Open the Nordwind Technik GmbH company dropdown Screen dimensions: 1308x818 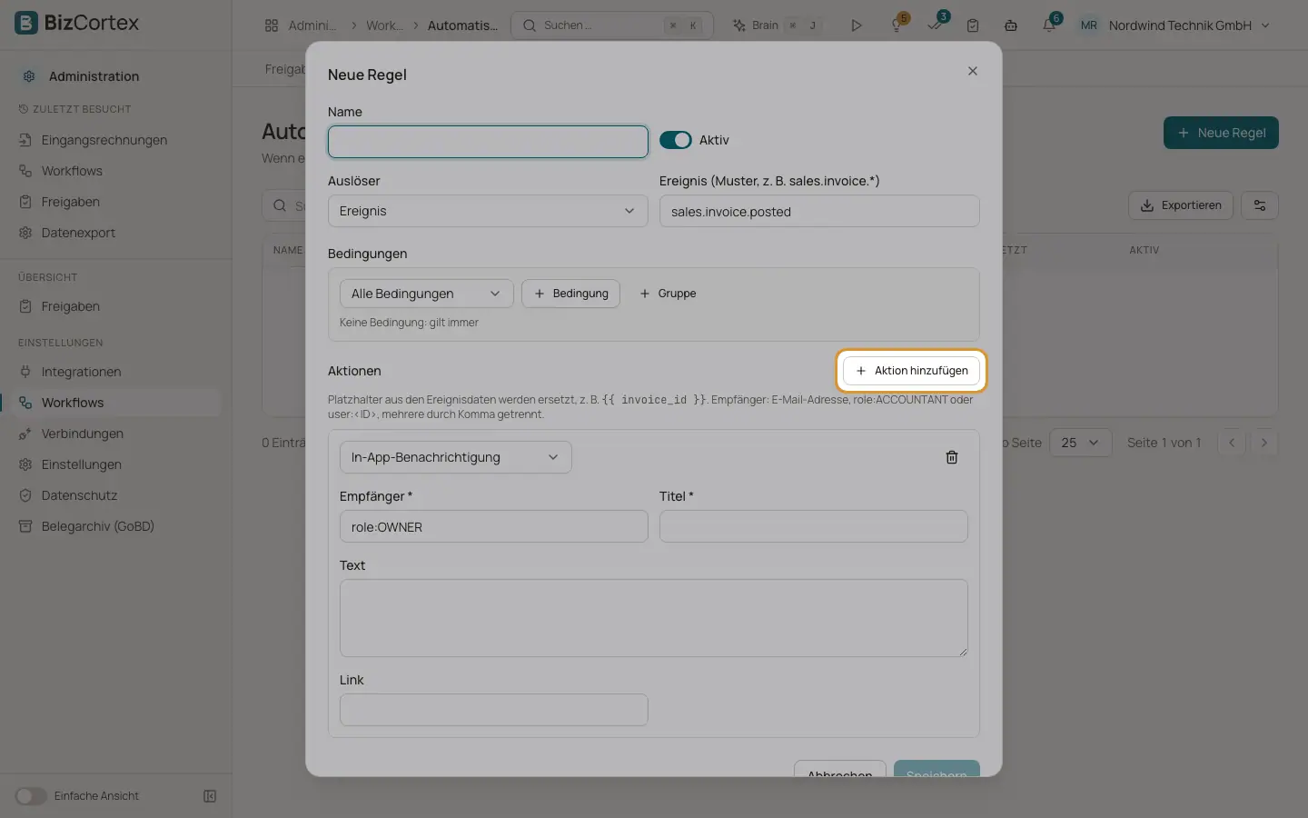pyautogui.click(x=1175, y=25)
